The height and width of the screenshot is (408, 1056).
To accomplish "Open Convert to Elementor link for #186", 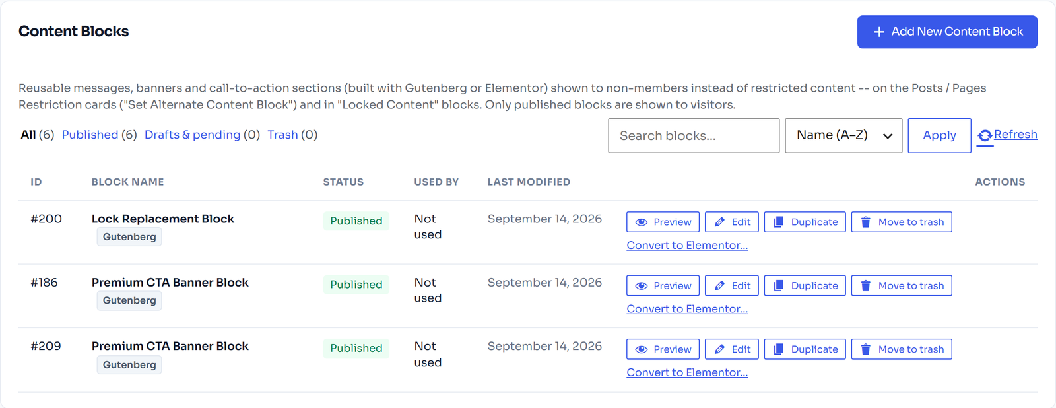I will [687, 308].
